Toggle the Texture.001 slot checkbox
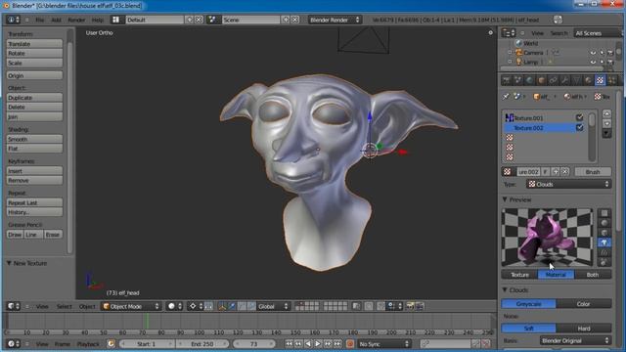The image size is (626, 352). pos(579,117)
